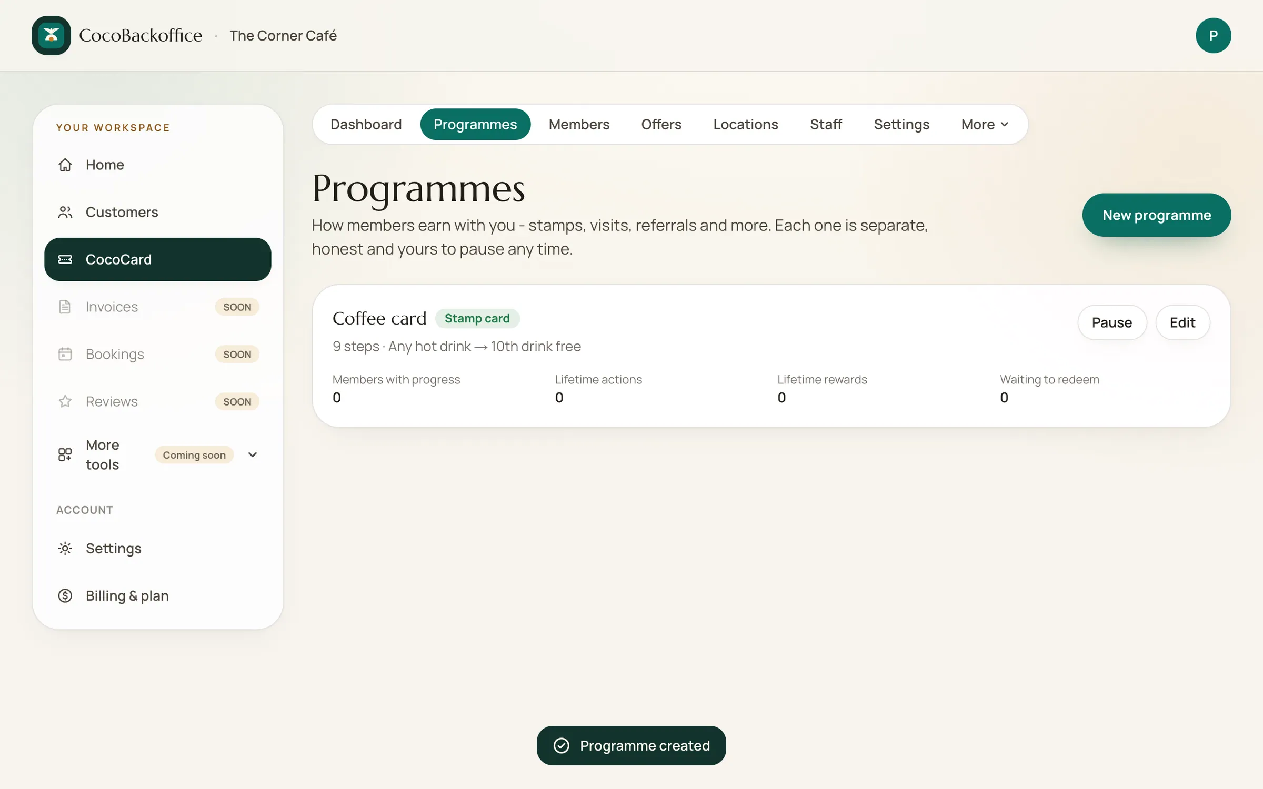Screen dimensions: 1263x789
Task: Open the Members tab
Action: click(x=579, y=124)
